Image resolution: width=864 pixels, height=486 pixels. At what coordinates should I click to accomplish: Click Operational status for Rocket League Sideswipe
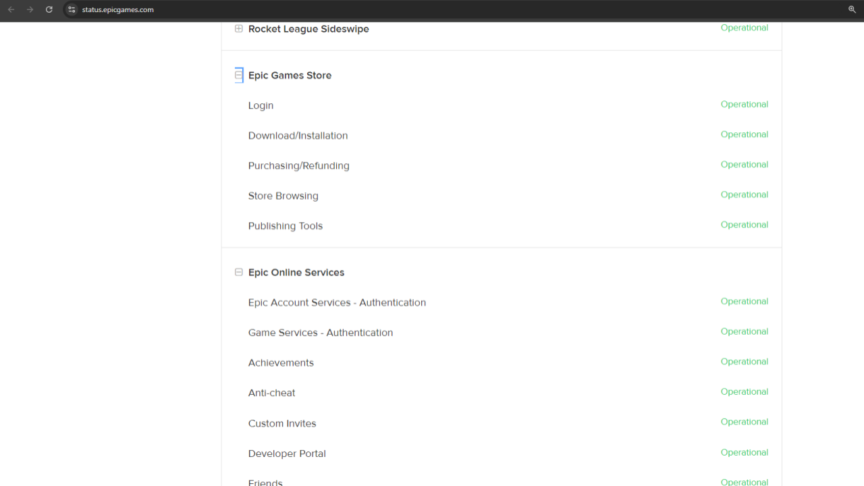pos(744,28)
